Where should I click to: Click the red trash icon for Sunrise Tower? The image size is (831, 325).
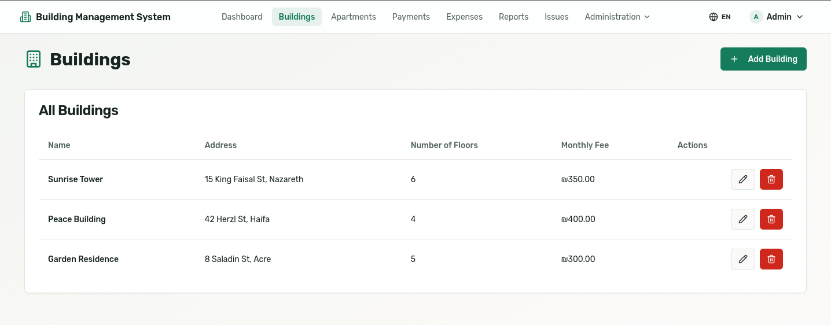(x=771, y=179)
